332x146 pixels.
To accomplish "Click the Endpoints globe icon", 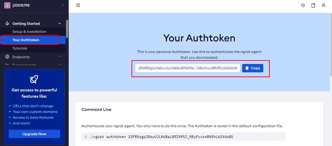I will pos(7,57).
